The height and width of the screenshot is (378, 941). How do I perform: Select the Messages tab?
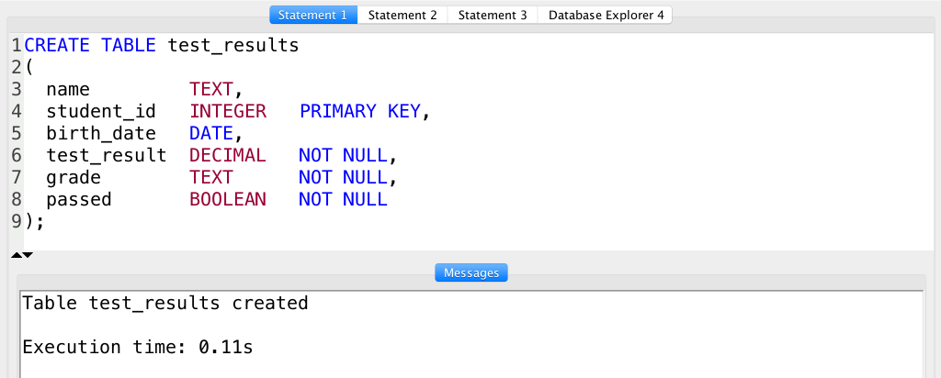click(x=470, y=272)
